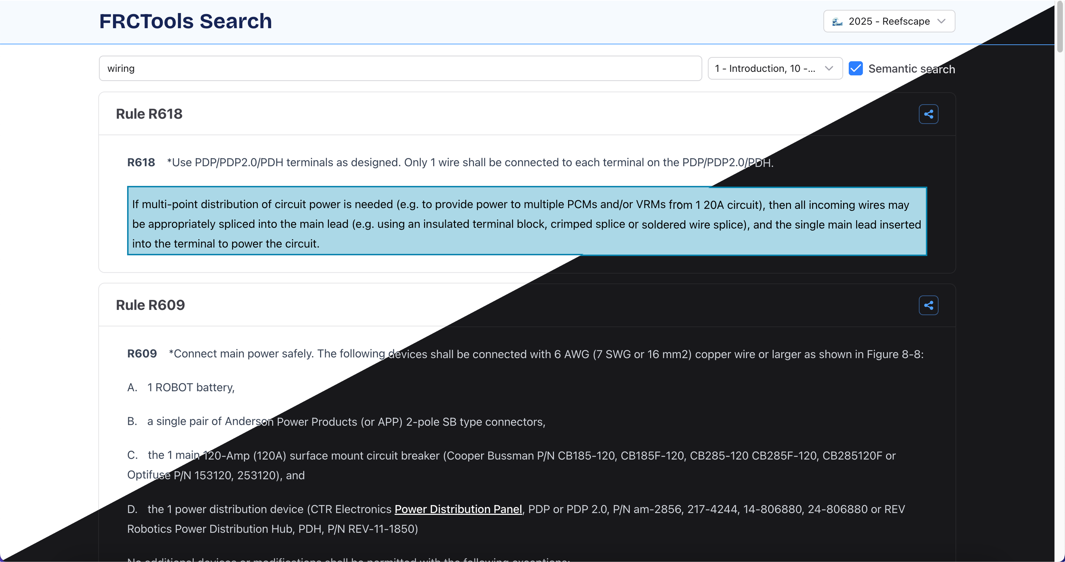Screen dimensions: 1065x562
Task: Click the 'Semantic search' text label
Action: coord(911,69)
